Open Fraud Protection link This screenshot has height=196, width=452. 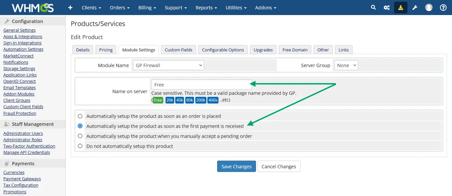coord(20,113)
